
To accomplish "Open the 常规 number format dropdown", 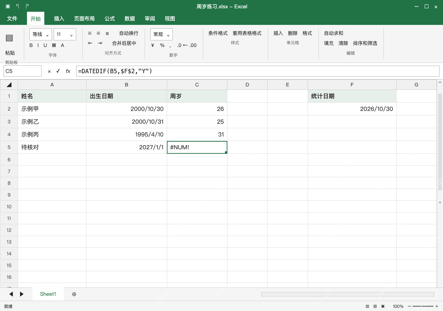I will point(161,34).
